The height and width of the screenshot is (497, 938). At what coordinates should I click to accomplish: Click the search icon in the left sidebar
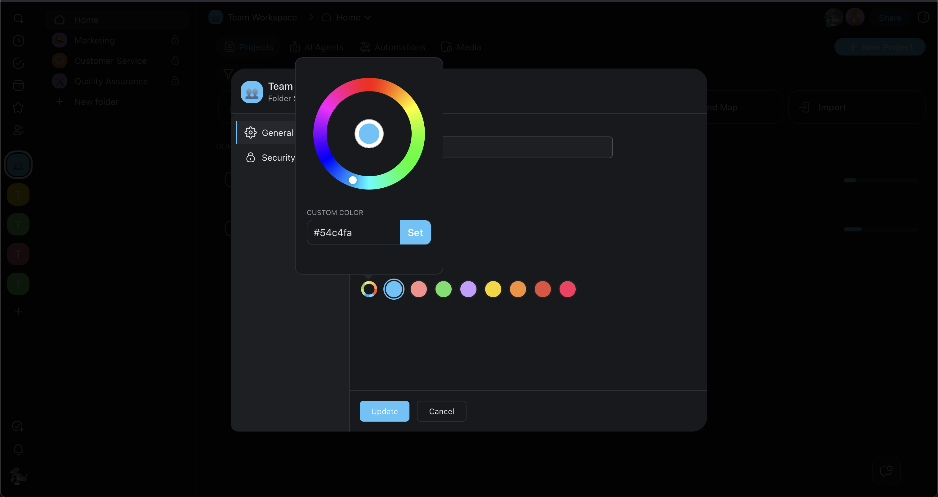point(18,19)
